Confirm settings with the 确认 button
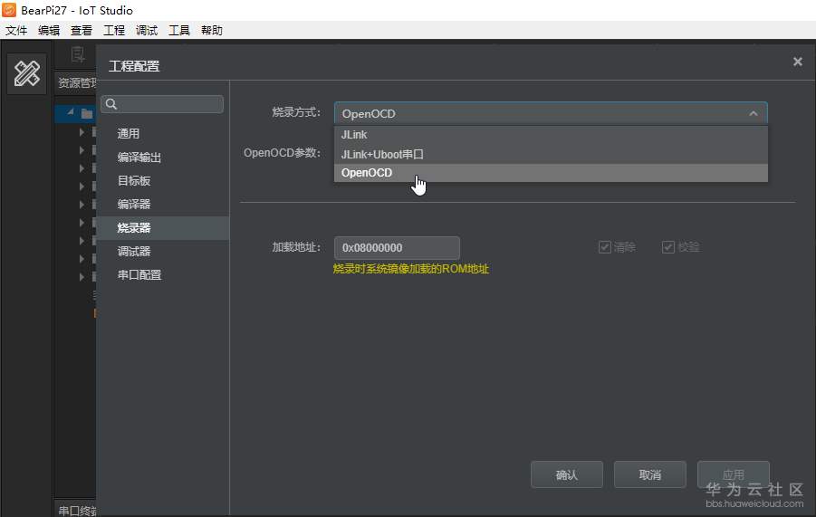Image resolution: width=816 pixels, height=517 pixels. coord(567,474)
